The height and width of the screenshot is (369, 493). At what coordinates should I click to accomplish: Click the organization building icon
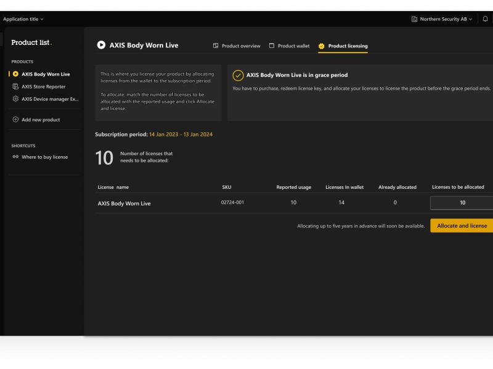(x=414, y=19)
